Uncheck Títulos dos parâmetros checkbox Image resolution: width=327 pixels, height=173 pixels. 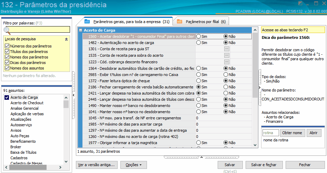(7, 52)
